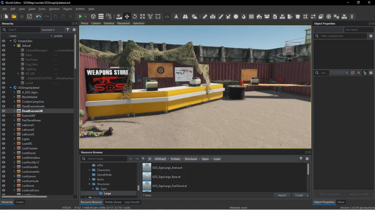Viewport: 375px width, 210px height.
Task: Hide the Lights layer
Action: click(x=4, y=139)
